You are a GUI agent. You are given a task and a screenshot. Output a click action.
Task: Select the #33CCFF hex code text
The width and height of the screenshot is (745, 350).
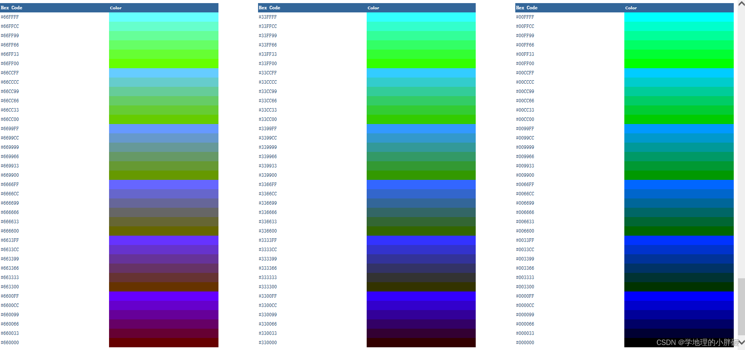click(x=268, y=73)
